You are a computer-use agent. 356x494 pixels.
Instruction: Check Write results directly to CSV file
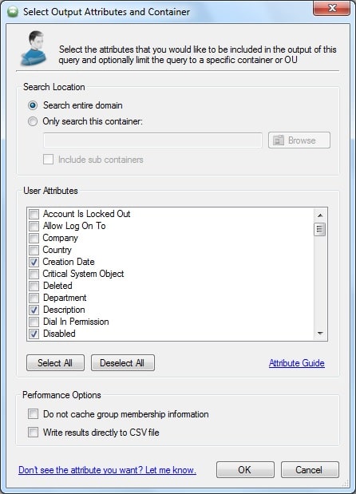33,432
